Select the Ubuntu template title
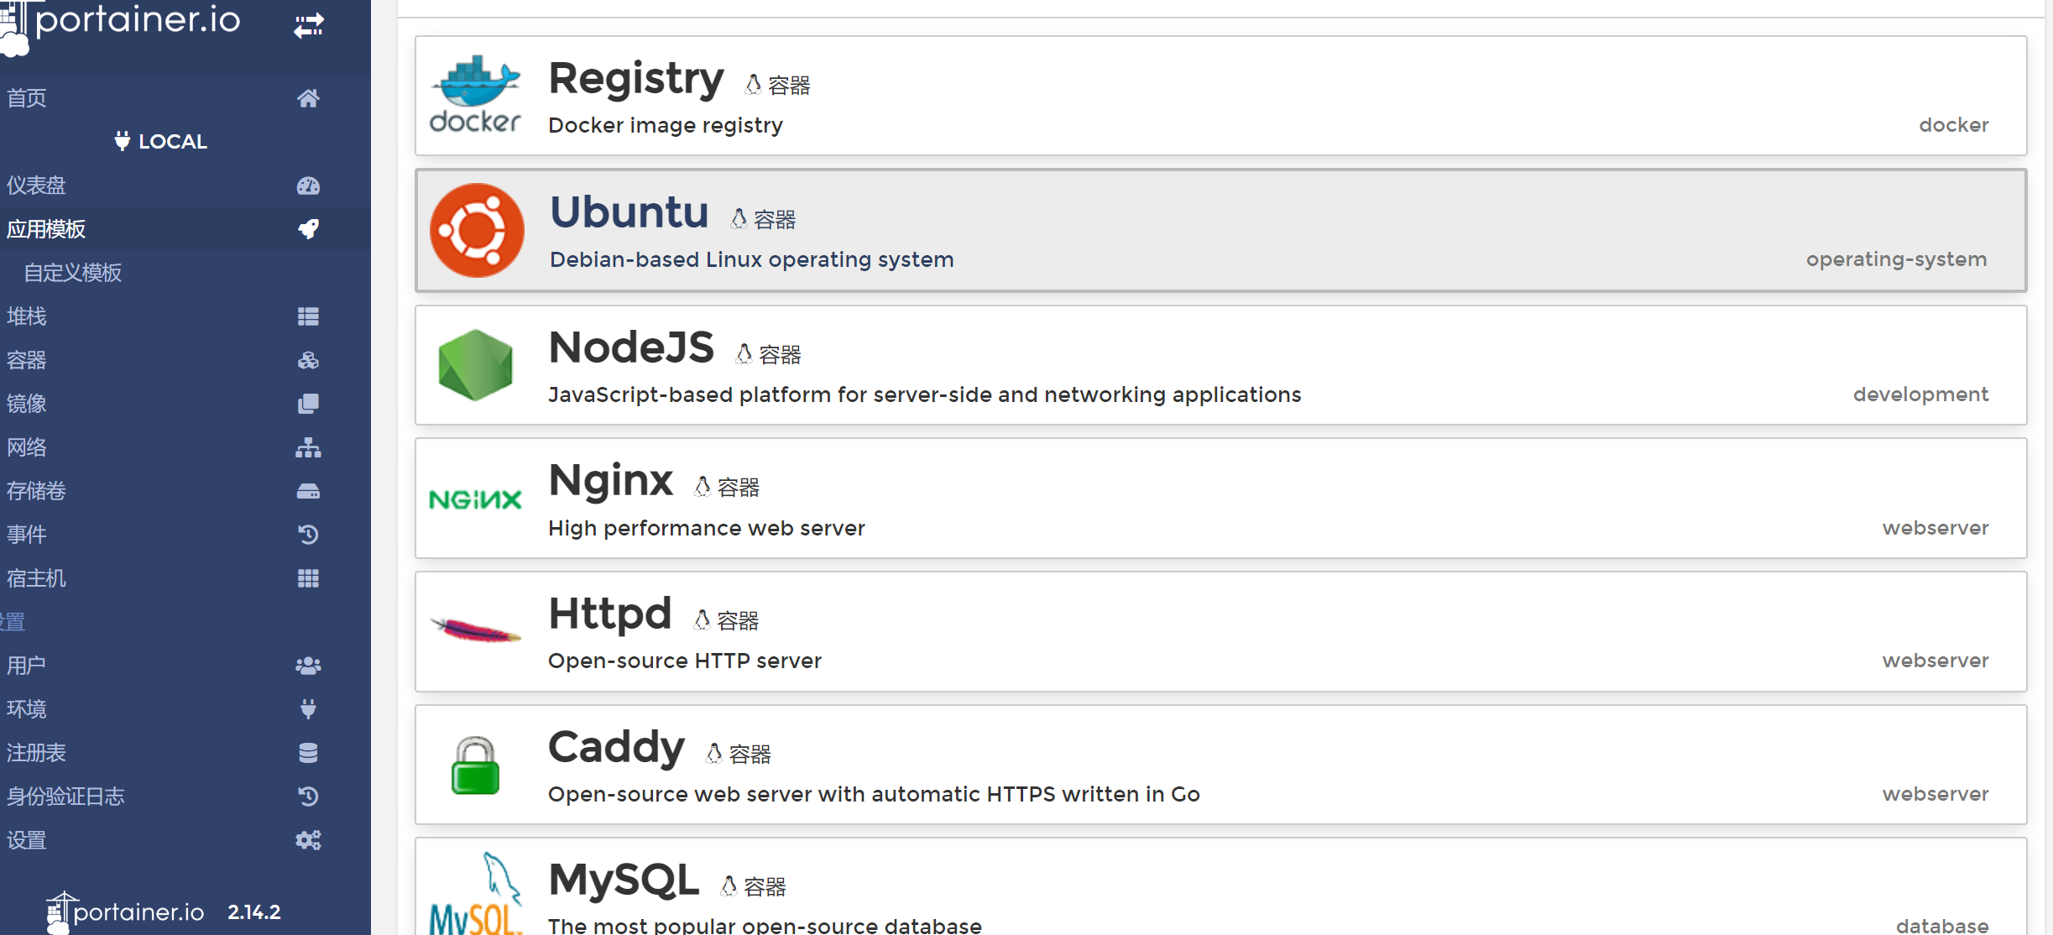 click(629, 212)
